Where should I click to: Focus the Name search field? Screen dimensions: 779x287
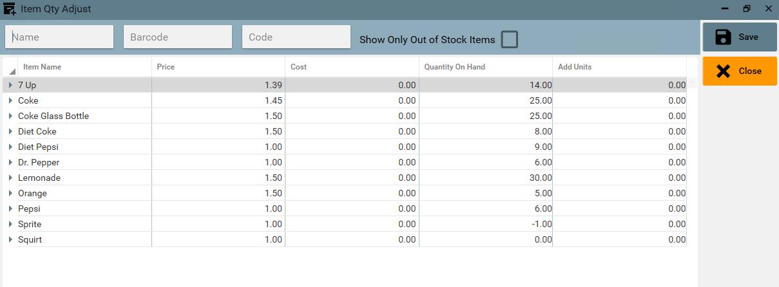59,37
